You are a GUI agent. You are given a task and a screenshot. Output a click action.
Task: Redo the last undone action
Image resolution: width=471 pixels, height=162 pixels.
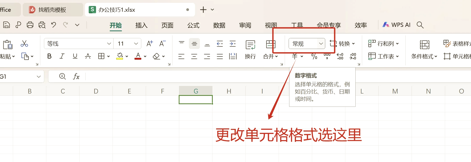tap(65, 25)
